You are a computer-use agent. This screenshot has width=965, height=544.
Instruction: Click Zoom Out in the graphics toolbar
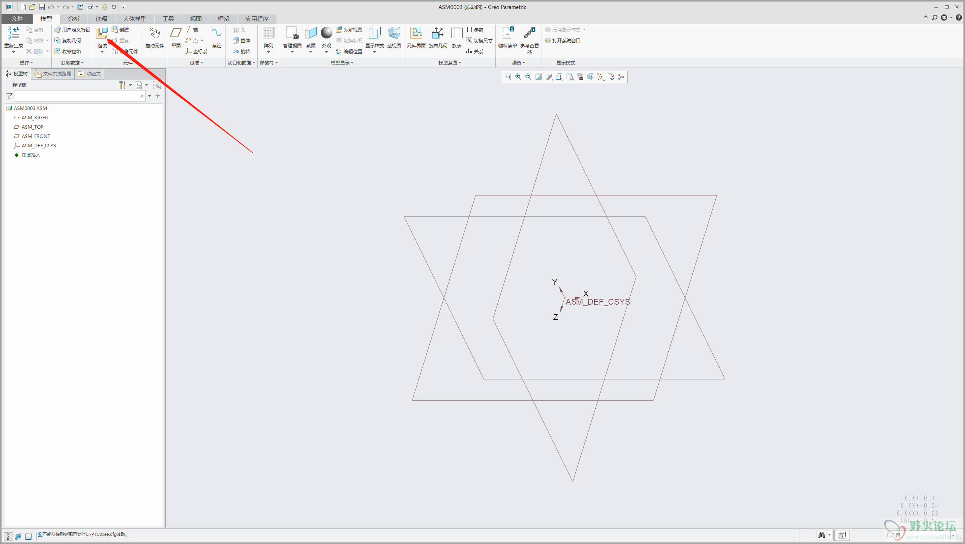528,77
